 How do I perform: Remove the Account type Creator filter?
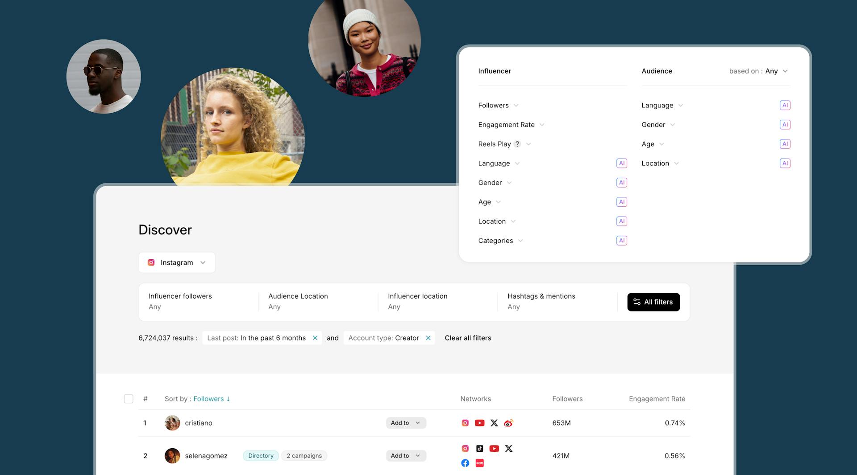428,338
